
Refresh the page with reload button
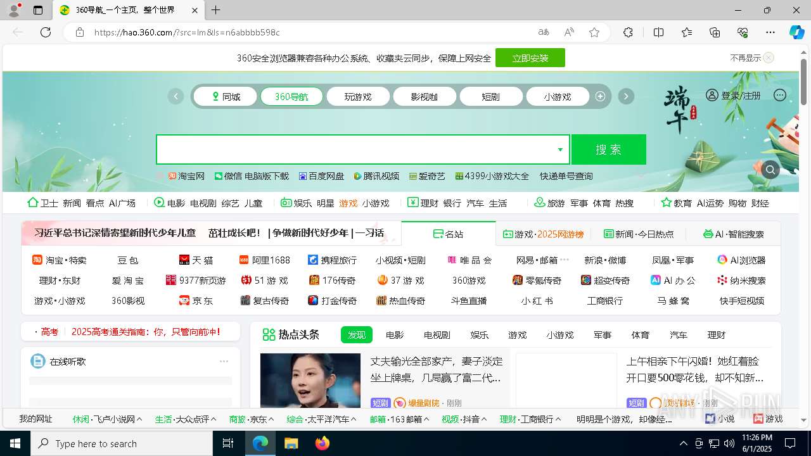[x=46, y=32]
